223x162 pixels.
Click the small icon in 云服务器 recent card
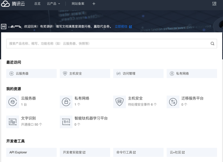pyautogui.click(x=11, y=74)
